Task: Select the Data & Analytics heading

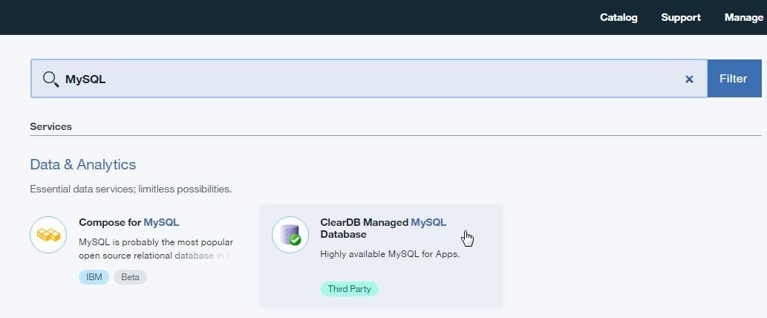Action: 82,164
